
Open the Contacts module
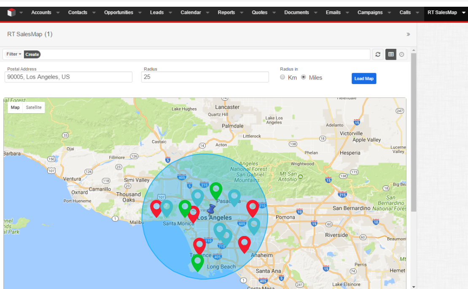point(78,13)
